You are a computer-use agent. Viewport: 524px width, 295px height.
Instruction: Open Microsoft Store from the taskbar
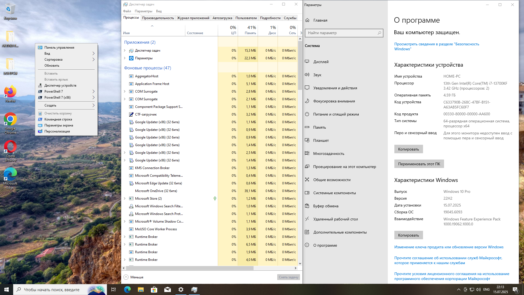click(154, 290)
